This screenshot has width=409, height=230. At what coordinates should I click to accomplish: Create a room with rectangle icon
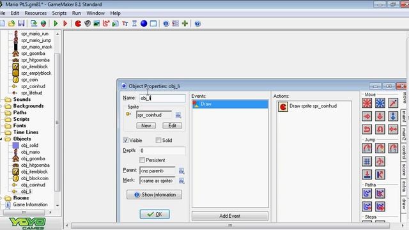pos(153,24)
